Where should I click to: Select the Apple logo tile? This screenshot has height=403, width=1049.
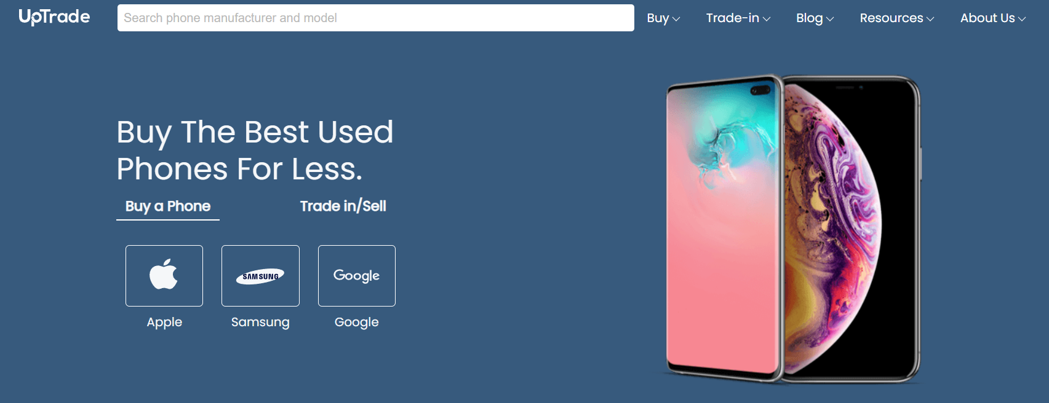tap(164, 276)
